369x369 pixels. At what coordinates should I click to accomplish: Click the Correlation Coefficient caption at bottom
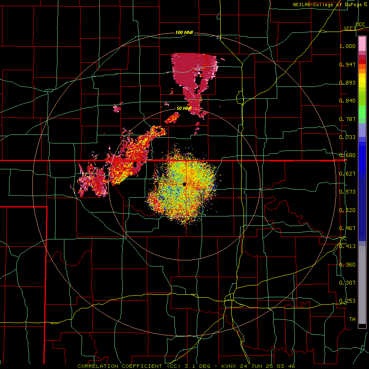(x=186, y=366)
